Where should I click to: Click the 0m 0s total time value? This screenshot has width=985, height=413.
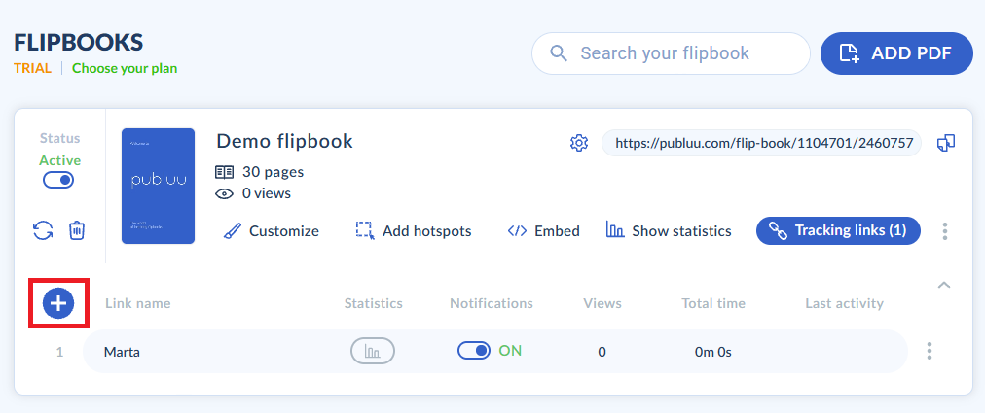pos(713,352)
